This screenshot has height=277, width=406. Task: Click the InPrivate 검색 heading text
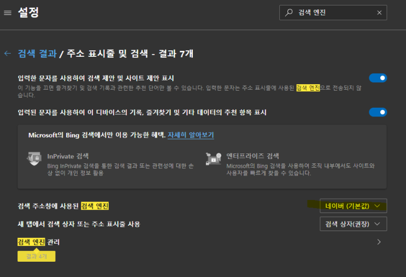coord(68,156)
